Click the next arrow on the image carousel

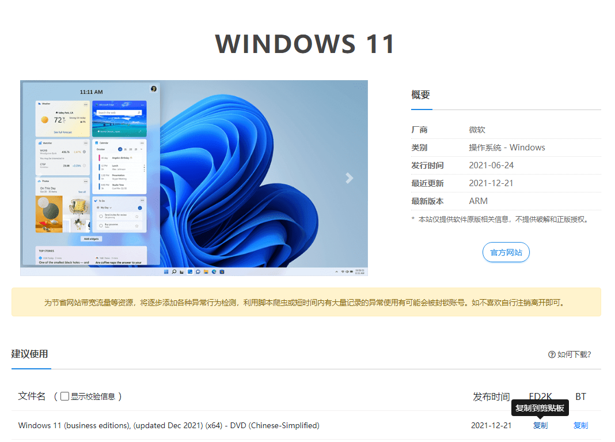coord(349,178)
